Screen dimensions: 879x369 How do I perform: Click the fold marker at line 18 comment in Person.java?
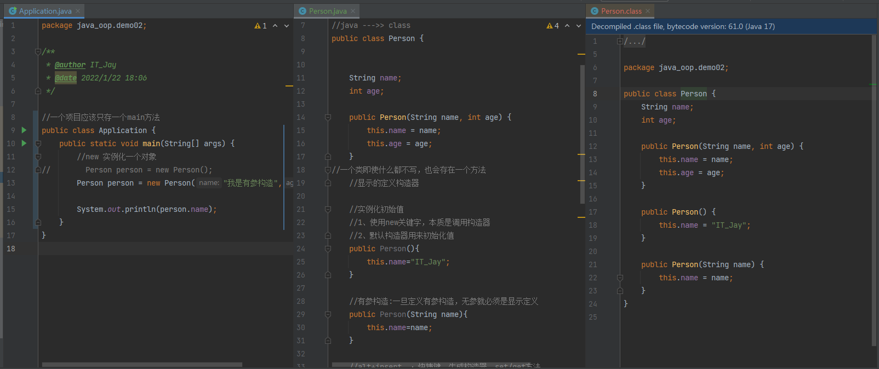(328, 170)
